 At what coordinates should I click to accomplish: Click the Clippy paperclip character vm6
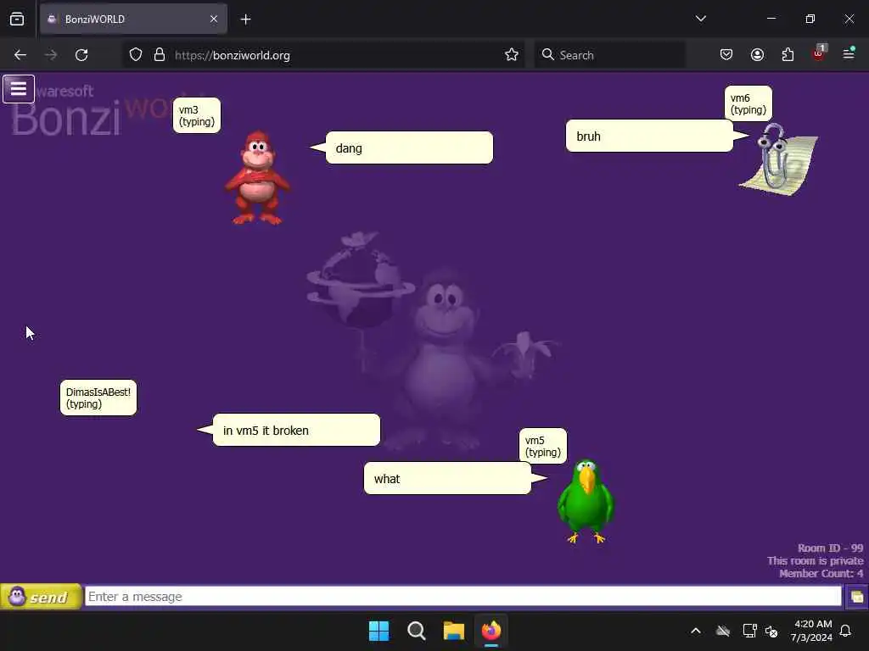tap(779, 159)
